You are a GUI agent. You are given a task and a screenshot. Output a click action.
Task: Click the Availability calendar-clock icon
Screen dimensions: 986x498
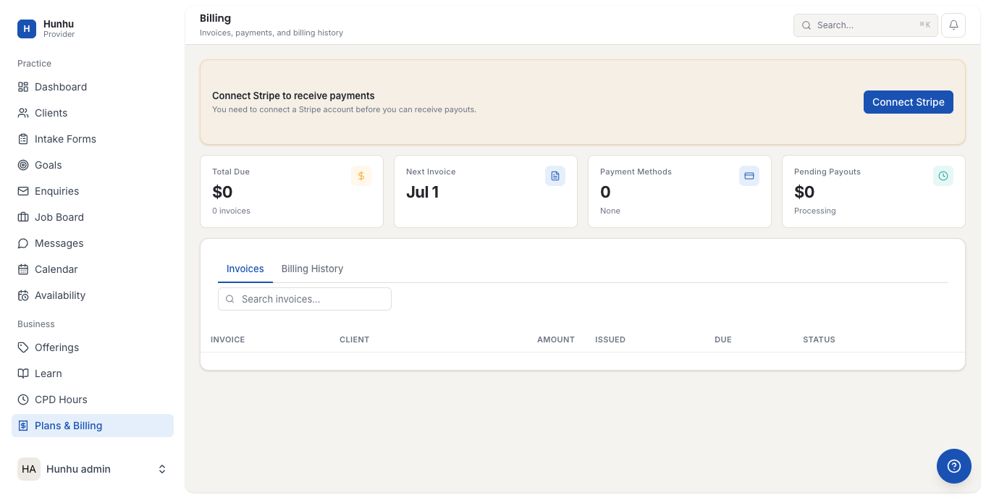[23, 295]
